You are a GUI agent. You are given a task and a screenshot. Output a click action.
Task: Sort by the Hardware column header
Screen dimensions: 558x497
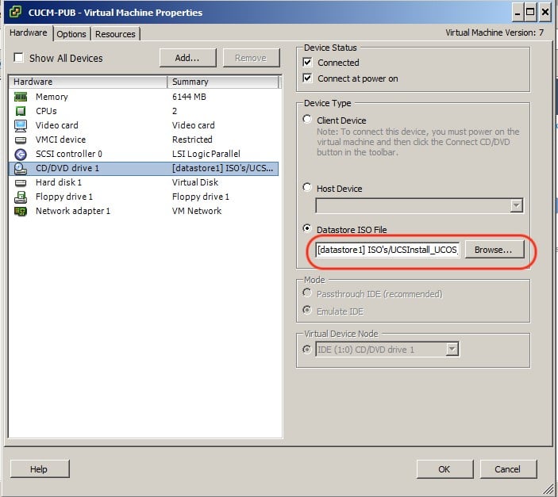88,82
